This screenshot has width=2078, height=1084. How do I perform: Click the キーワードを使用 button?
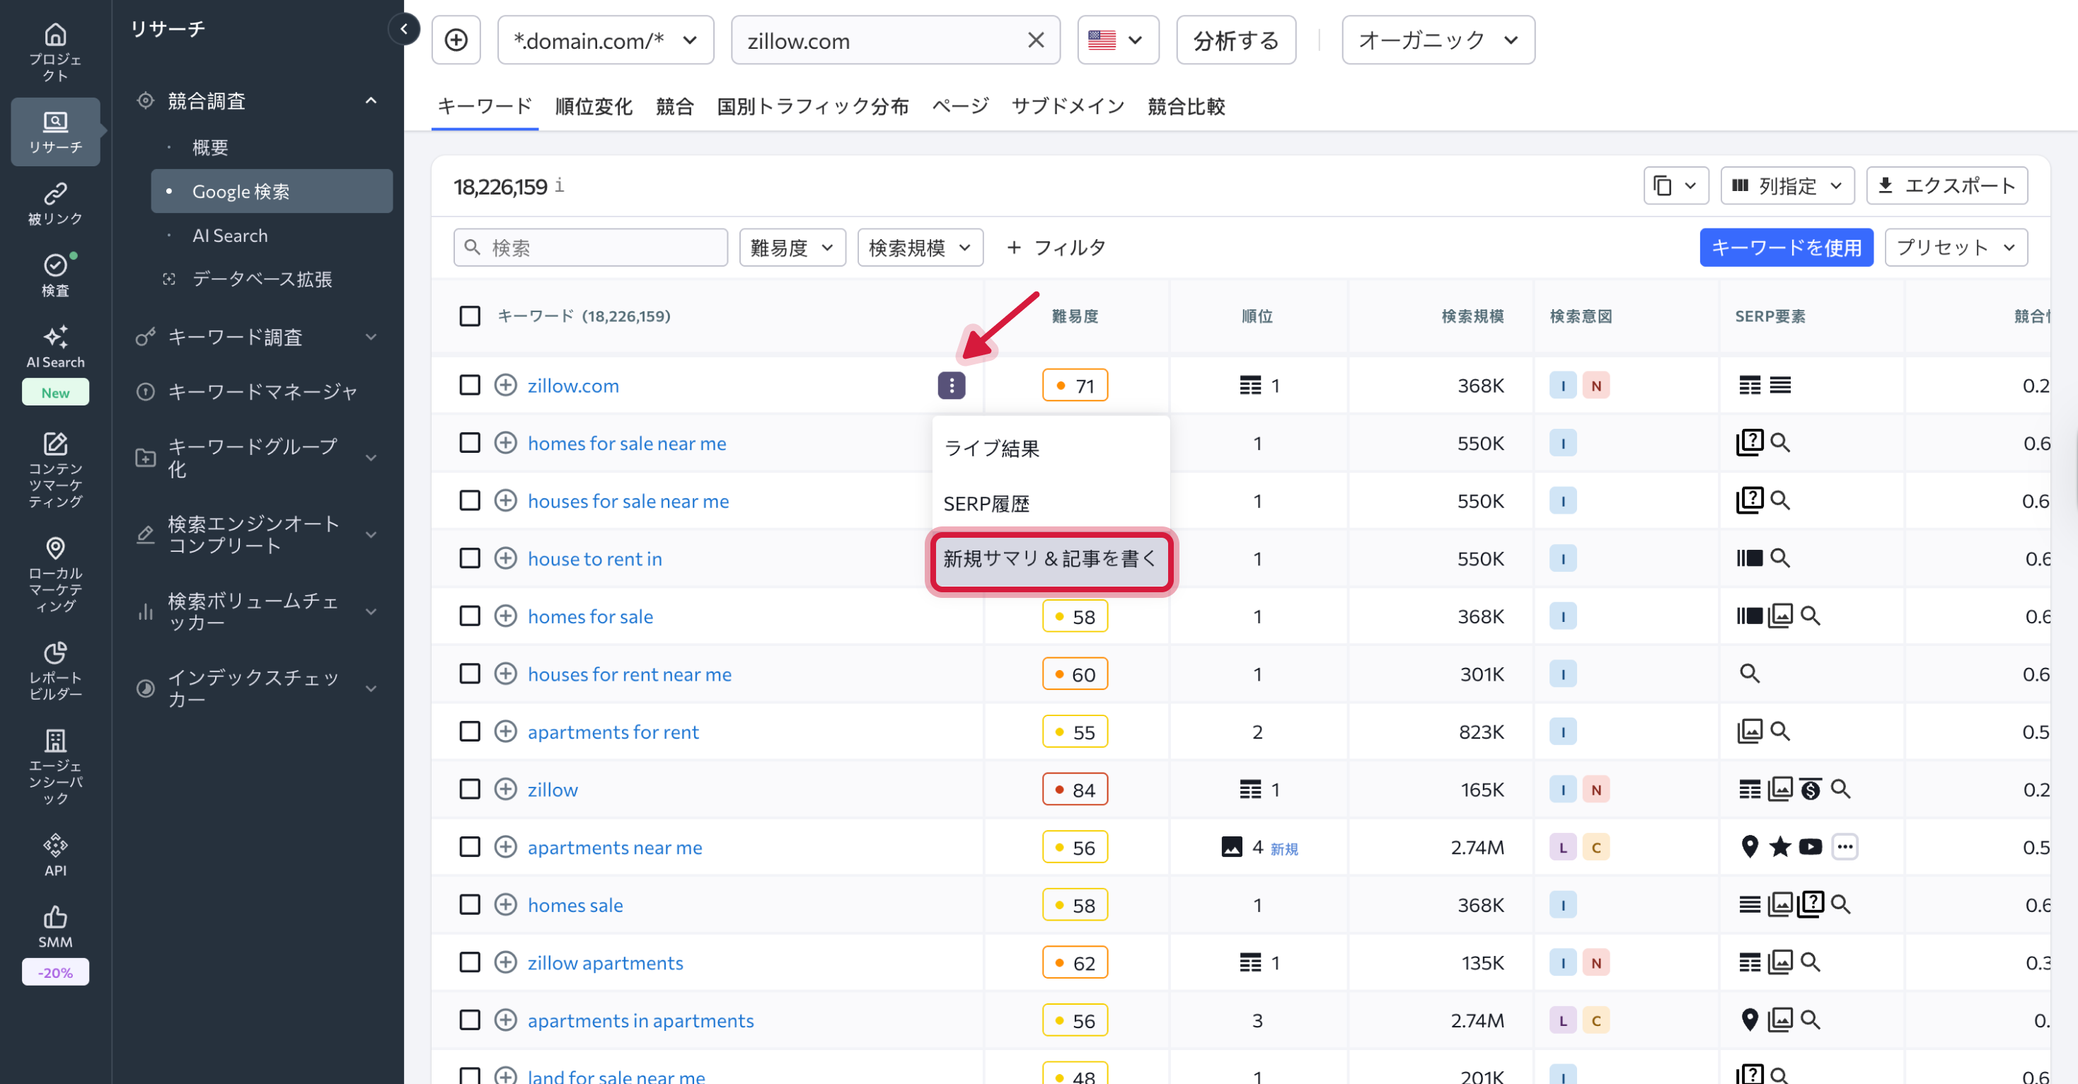pos(1785,248)
